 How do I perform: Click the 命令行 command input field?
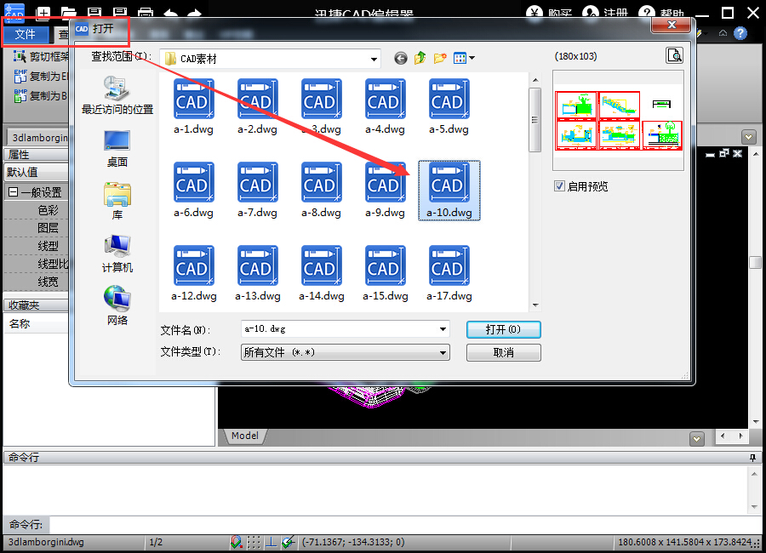[405, 525]
